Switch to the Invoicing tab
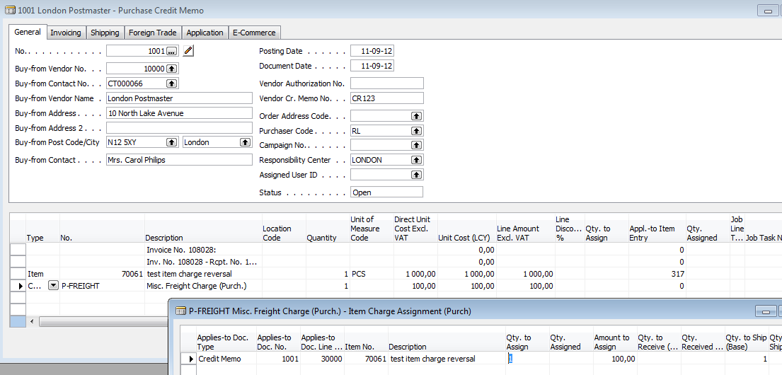782x375 pixels. click(66, 33)
